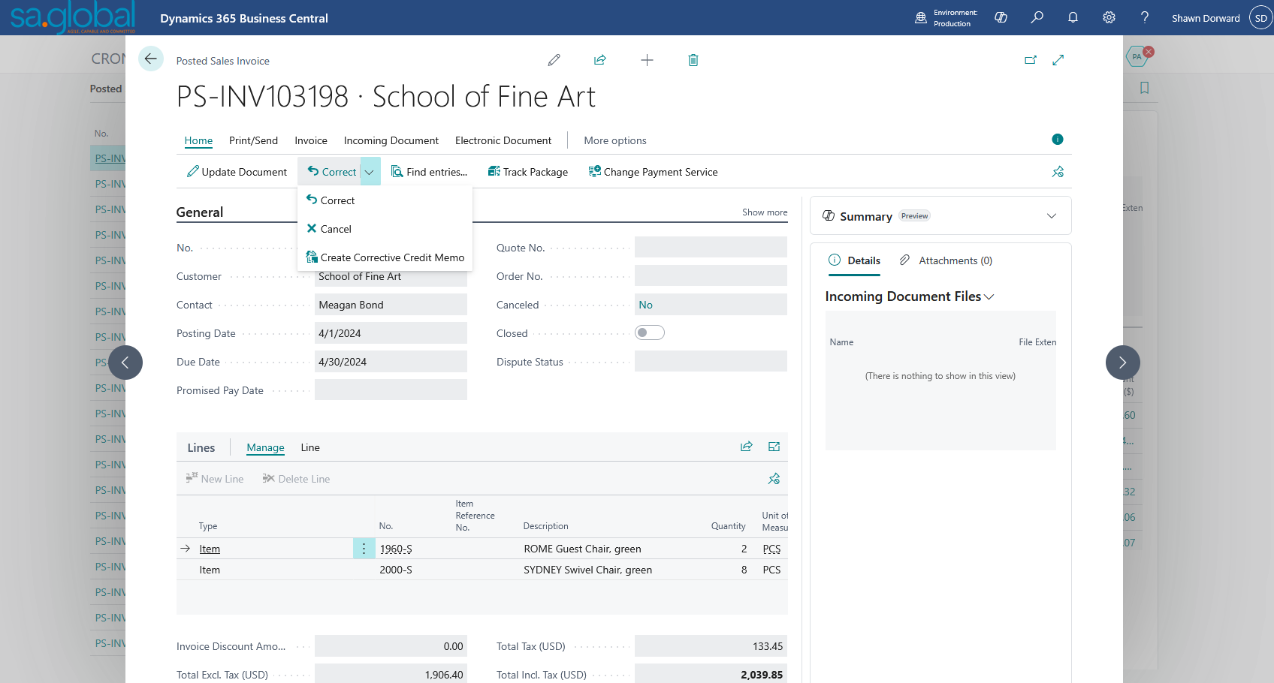Expand the Correct dropdown arrow
Screen dimensions: 1274x683
tap(370, 172)
